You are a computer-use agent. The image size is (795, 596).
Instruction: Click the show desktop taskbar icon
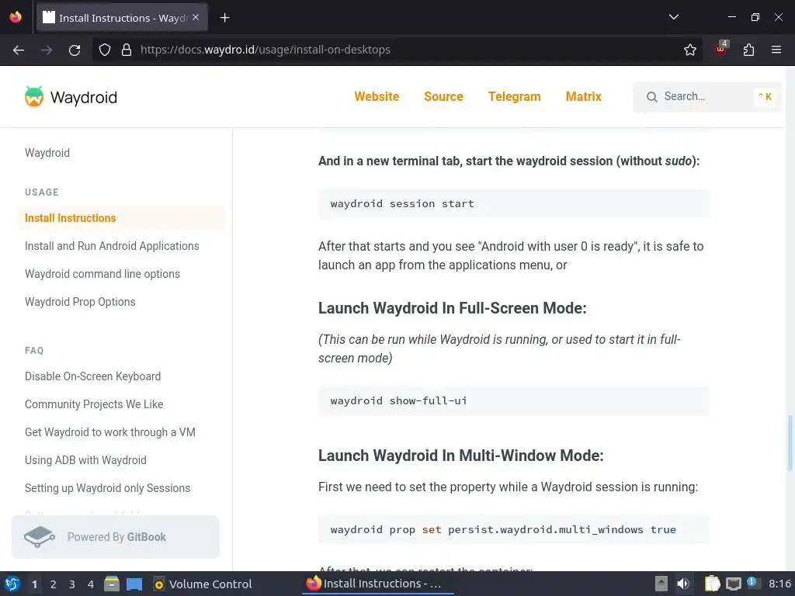134,584
